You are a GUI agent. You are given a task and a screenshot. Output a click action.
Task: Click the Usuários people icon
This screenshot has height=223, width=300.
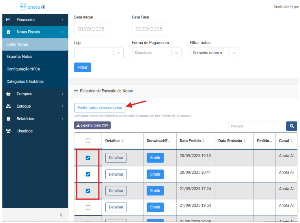(x=8, y=131)
